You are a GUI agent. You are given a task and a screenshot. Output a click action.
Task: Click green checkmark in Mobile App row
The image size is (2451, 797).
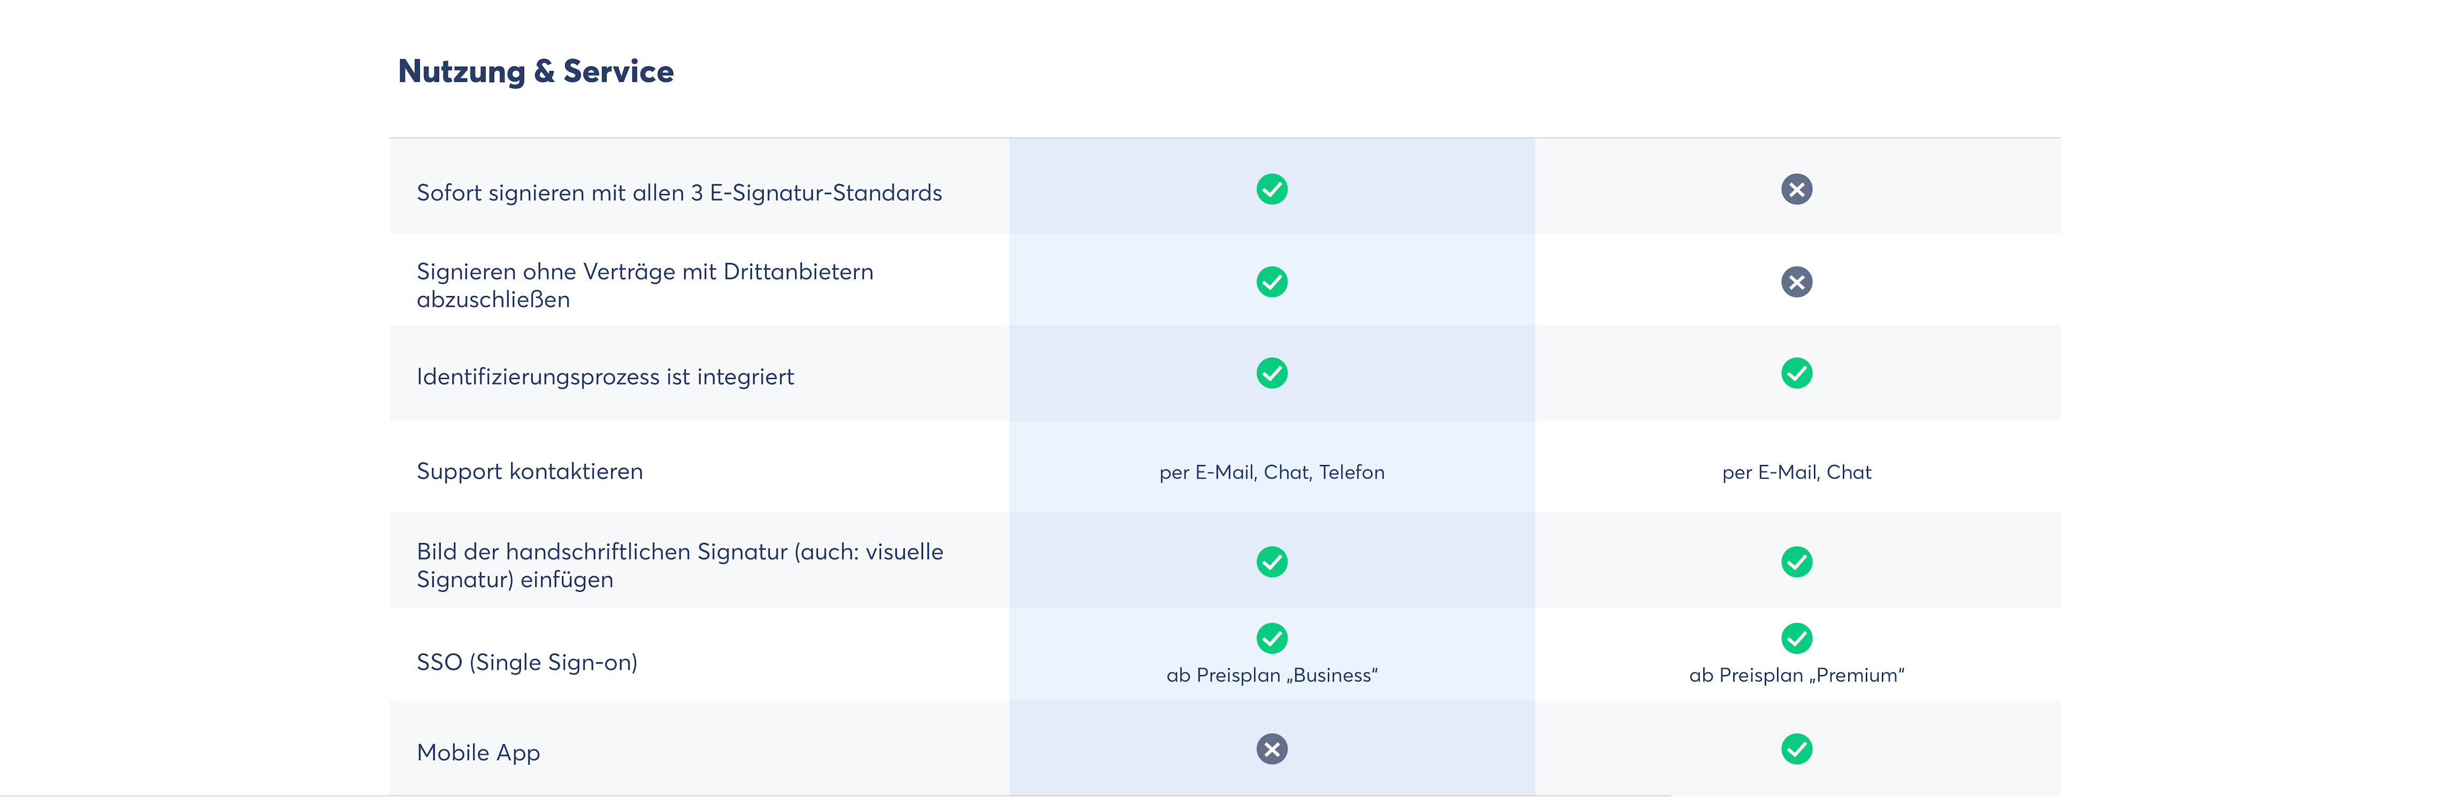pos(1796,749)
